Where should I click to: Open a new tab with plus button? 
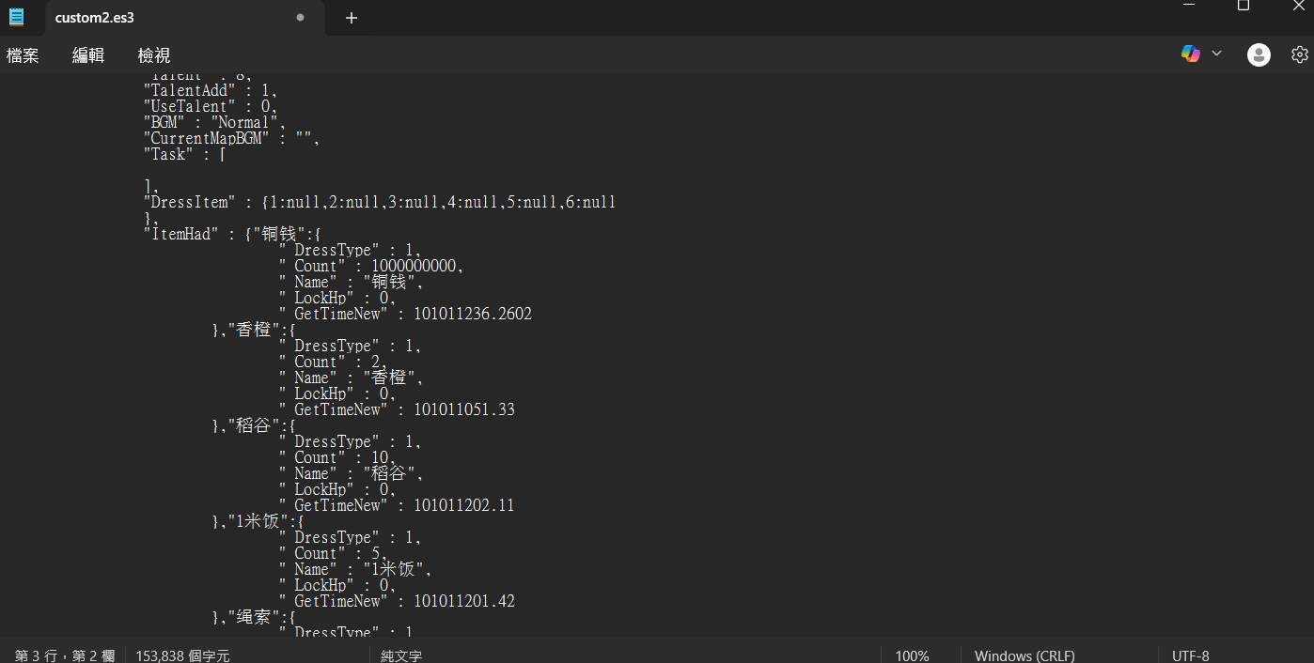pos(352,18)
